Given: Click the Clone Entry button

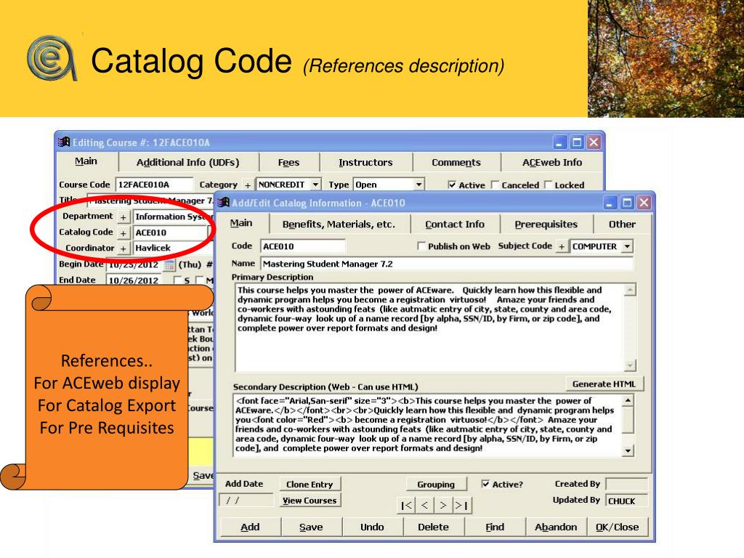Looking at the screenshot, I should coord(310,484).
